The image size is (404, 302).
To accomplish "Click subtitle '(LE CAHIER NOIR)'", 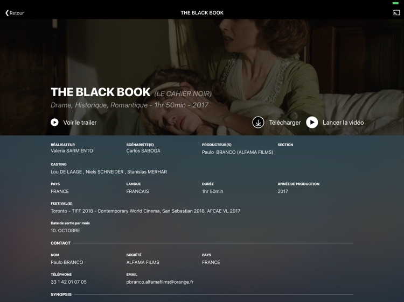I will pyautogui.click(x=183, y=94).
